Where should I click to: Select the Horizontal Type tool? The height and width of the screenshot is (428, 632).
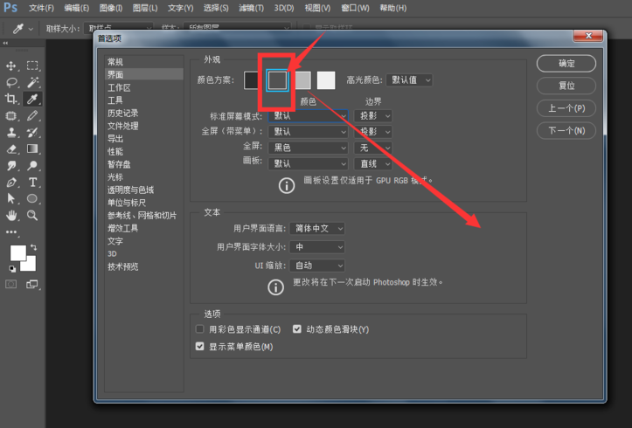click(32, 183)
